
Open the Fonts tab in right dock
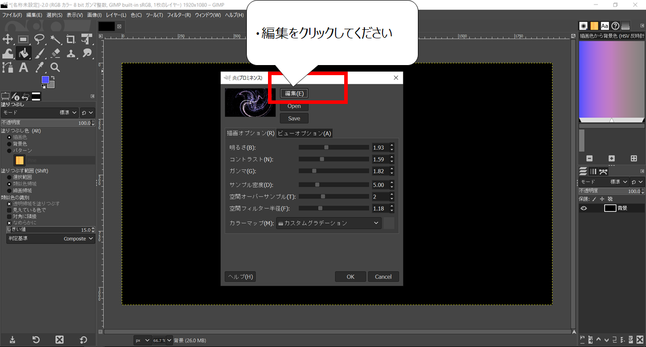pyautogui.click(x=605, y=26)
